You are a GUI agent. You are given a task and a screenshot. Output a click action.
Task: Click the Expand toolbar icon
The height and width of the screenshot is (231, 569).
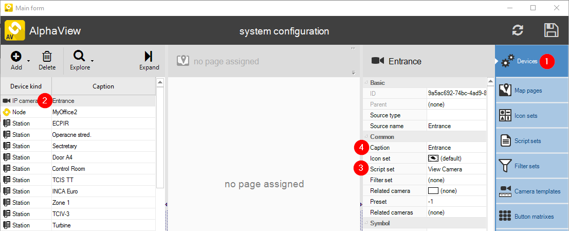[x=149, y=56]
